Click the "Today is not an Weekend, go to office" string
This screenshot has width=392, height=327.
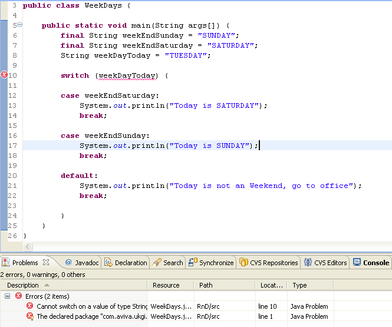pos(261,186)
